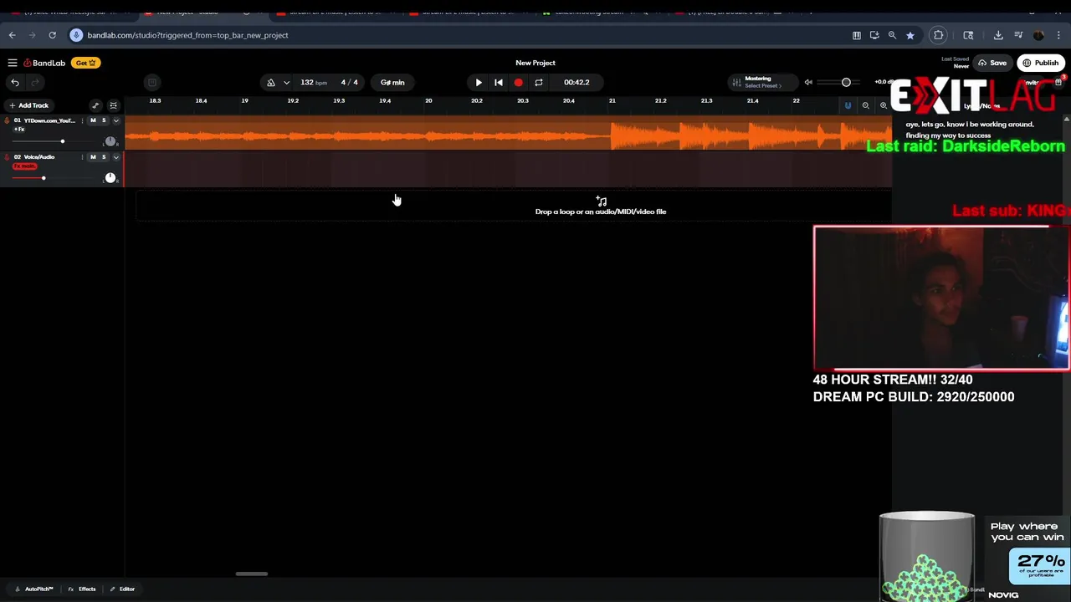
Task: Open the red Fx main preset on track 02
Action: 24,166
